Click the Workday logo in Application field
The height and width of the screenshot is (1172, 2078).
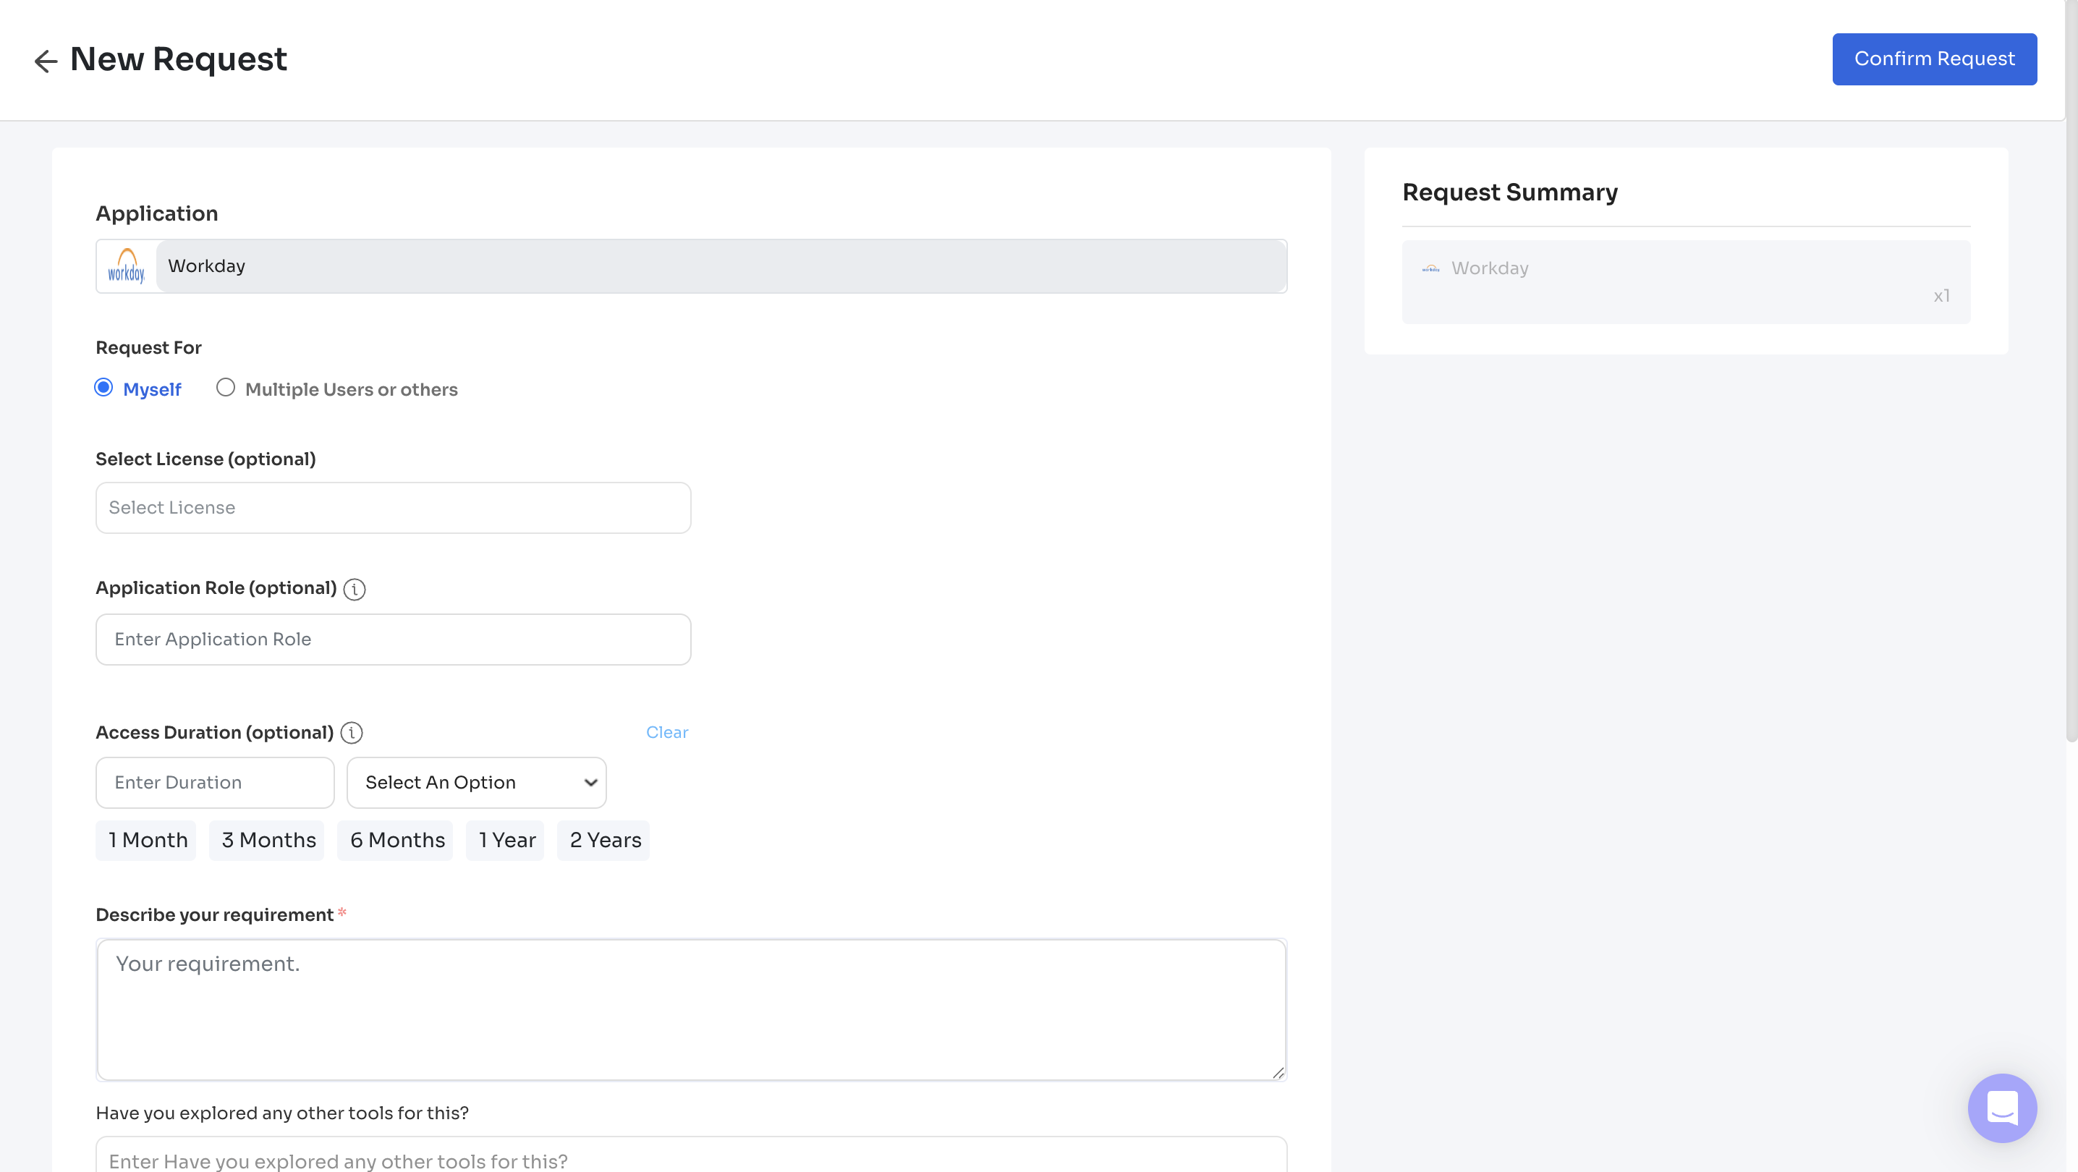[x=126, y=266]
